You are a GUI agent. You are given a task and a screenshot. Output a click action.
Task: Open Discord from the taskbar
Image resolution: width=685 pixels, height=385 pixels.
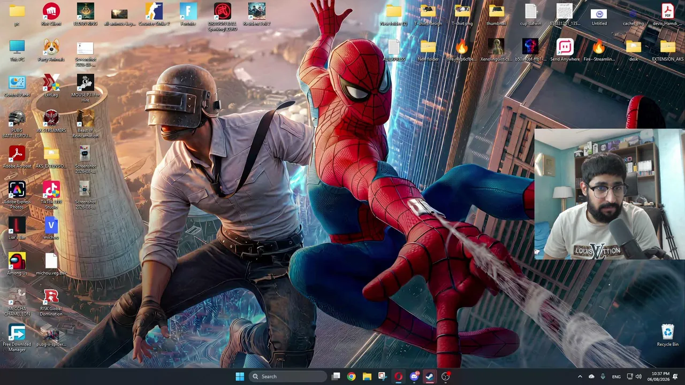pos(414,376)
